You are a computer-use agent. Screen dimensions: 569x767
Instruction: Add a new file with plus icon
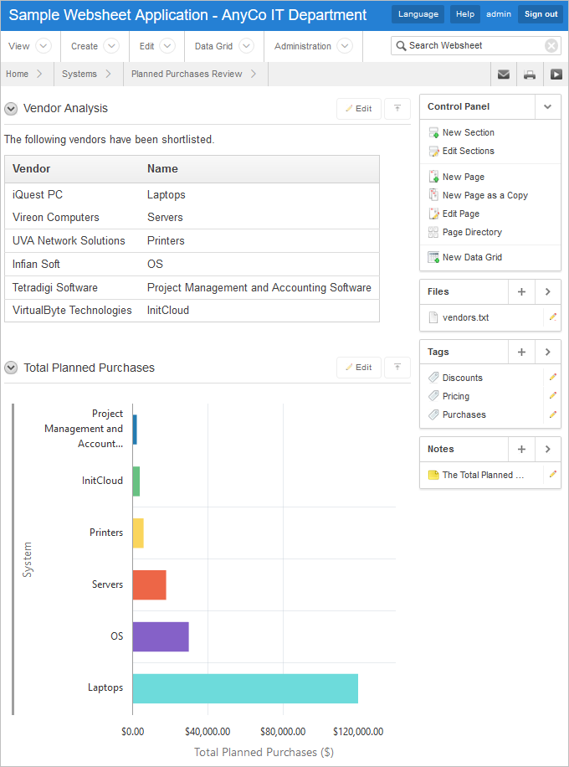pos(521,292)
